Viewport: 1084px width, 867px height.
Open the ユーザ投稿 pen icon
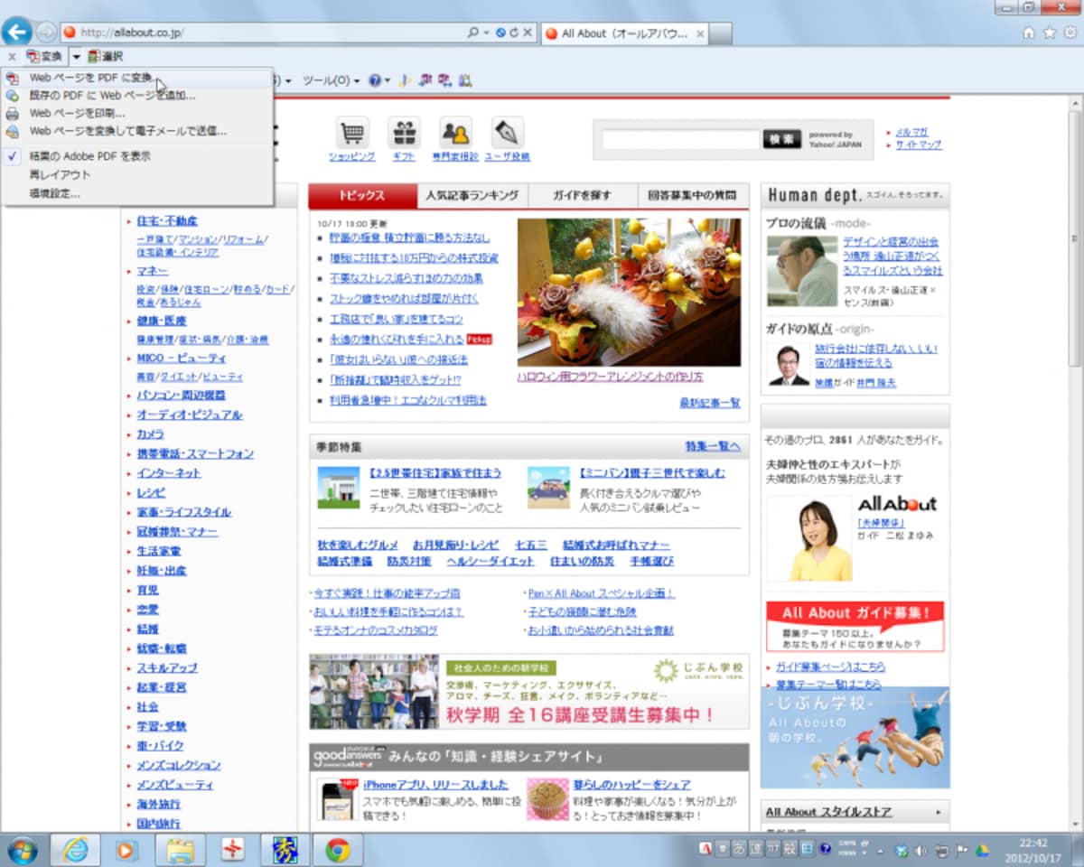[x=508, y=133]
